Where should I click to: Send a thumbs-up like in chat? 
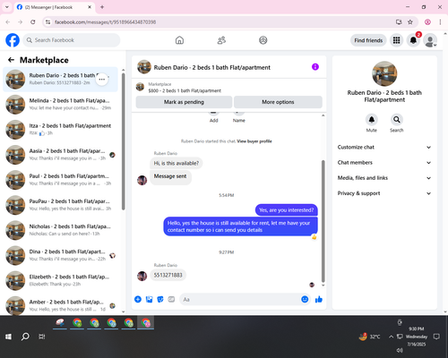pos(319,299)
